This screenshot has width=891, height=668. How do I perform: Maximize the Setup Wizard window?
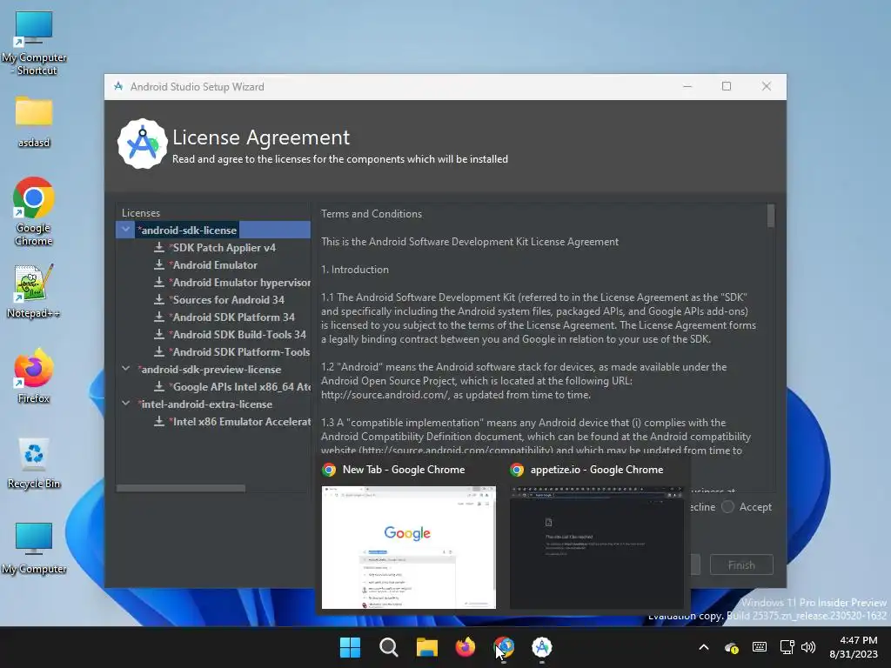(727, 86)
